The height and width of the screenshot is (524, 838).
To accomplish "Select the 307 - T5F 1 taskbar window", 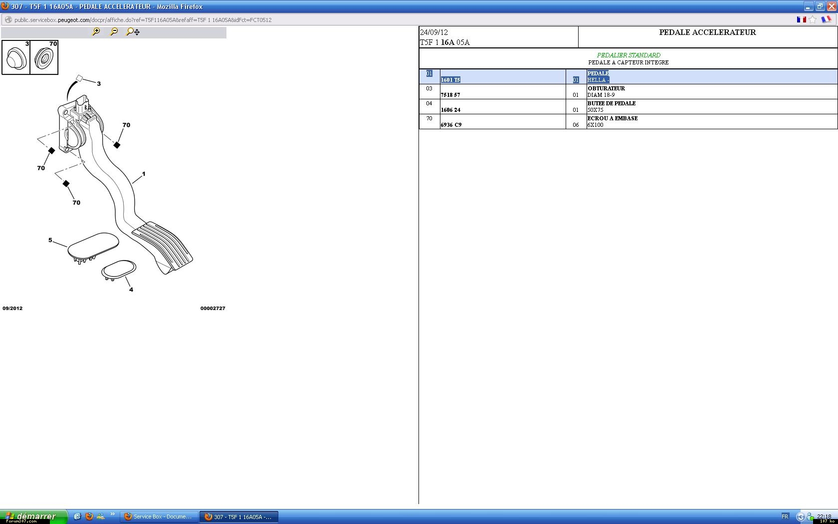I will click(238, 517).
